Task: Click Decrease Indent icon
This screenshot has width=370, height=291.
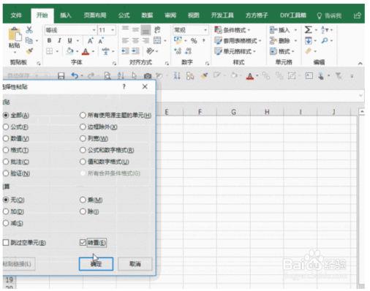Action: (125, 51)
